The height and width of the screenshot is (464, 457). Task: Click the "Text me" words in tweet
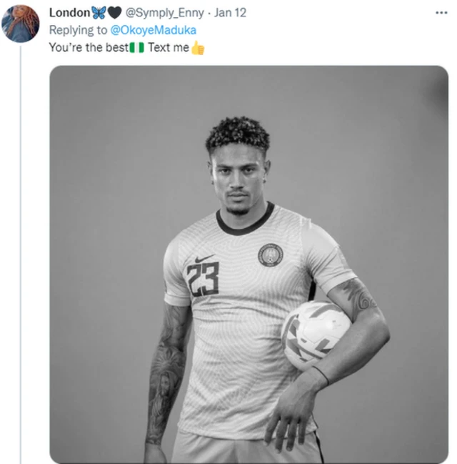[168, 48]
